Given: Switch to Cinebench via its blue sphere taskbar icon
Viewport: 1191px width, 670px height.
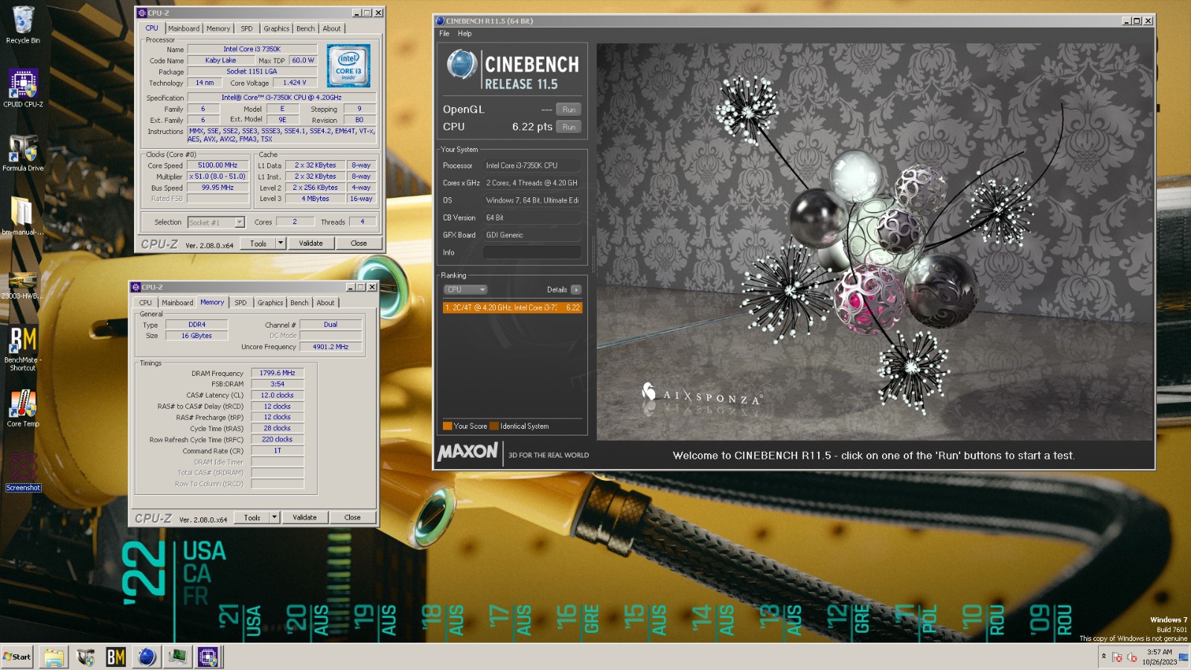Looking at the screenshot, I should coord(147,657).
